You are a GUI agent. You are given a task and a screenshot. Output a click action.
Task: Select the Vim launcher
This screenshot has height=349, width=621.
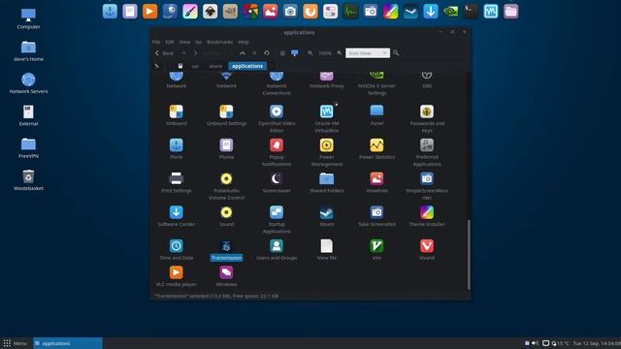[x=376, y=250]
